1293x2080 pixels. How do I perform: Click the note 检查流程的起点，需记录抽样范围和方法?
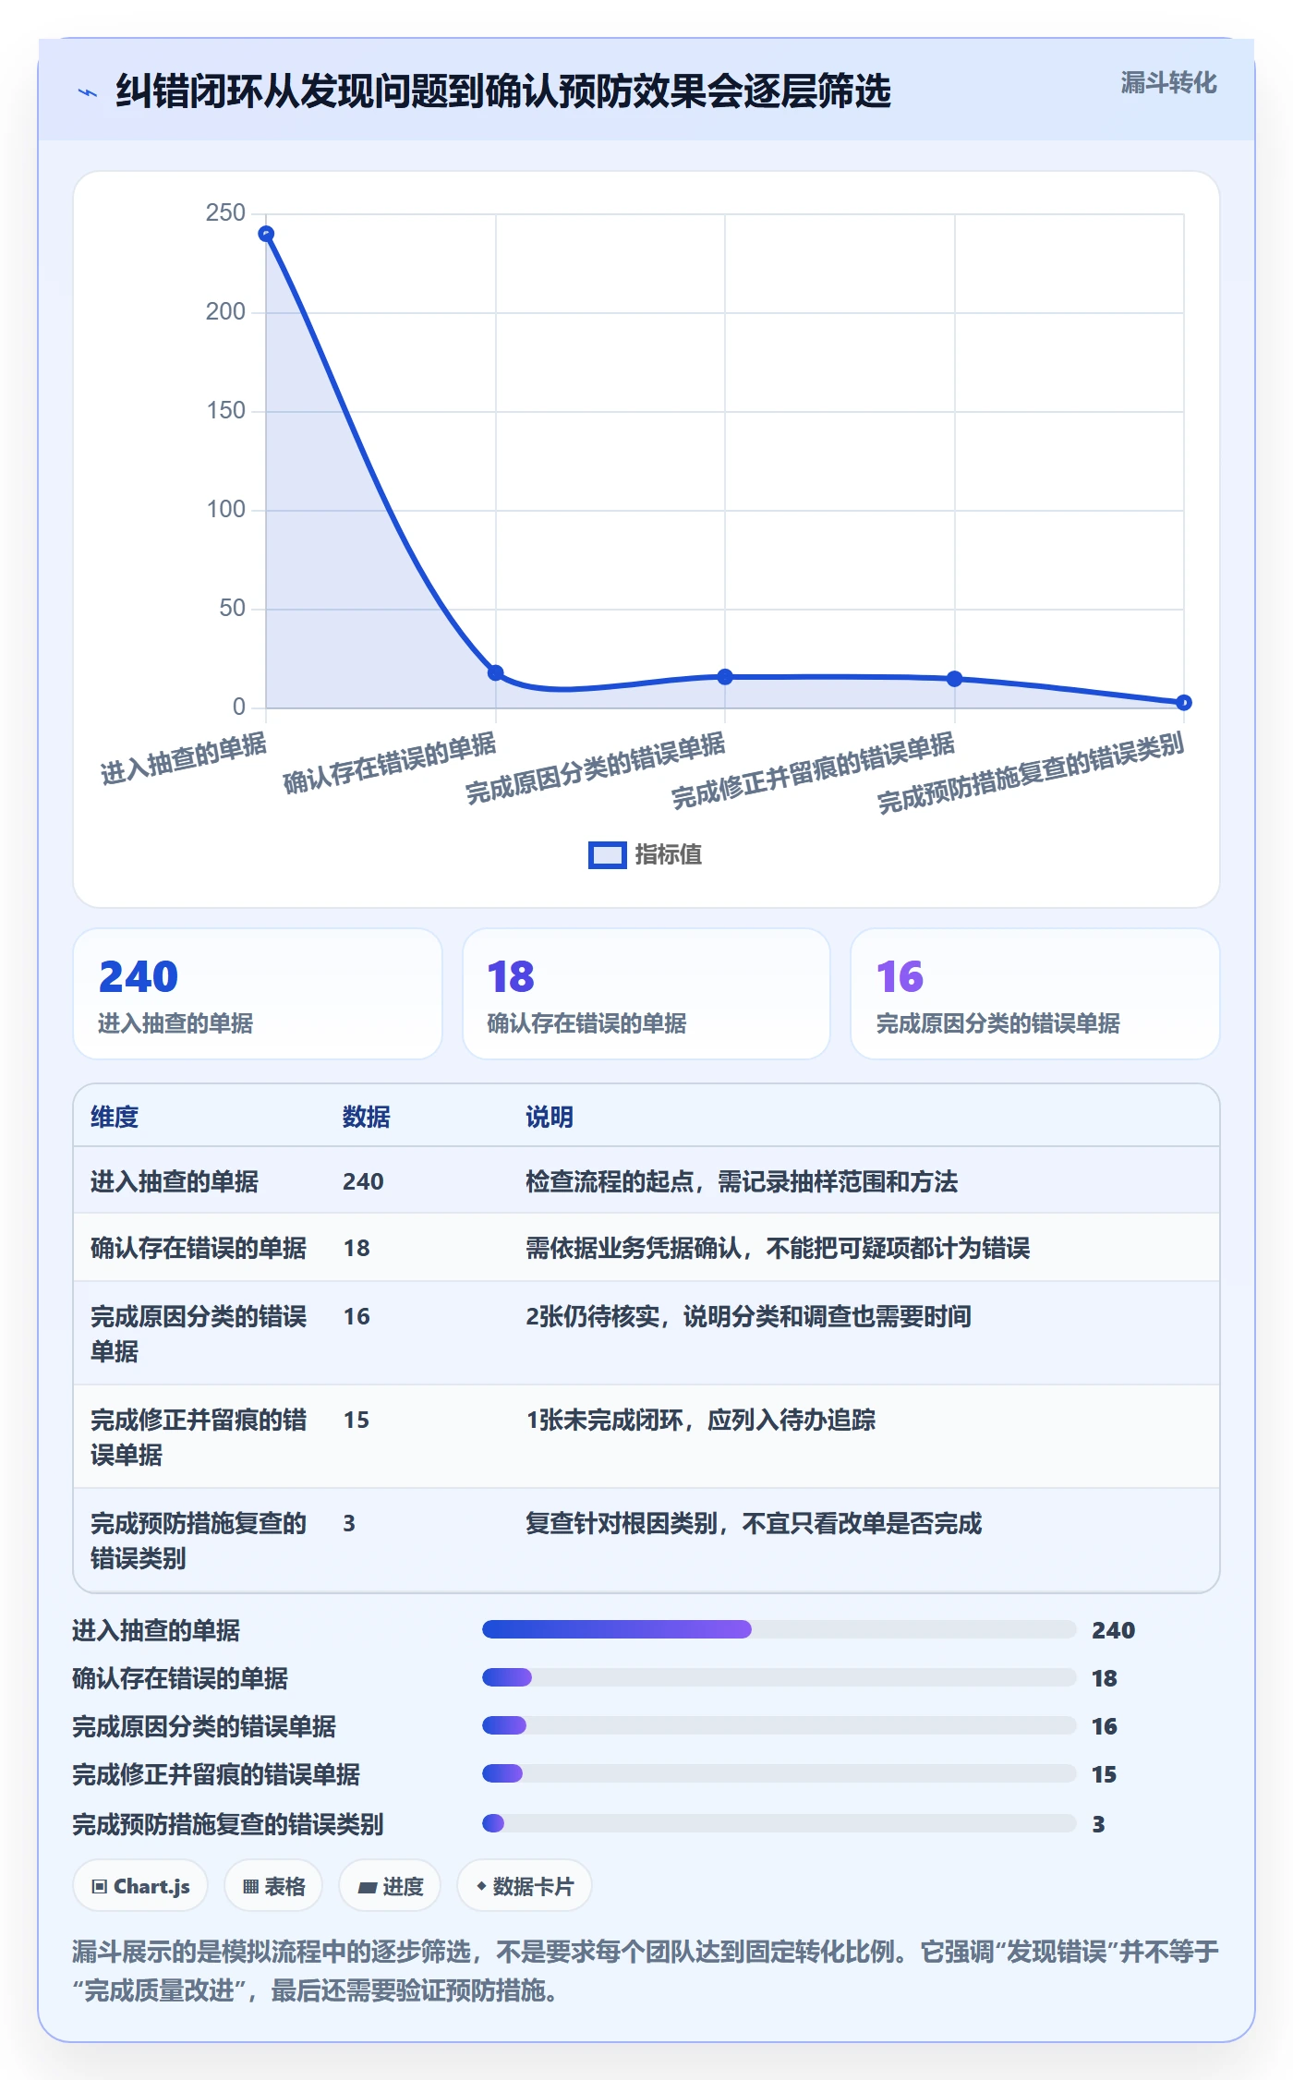point(742,1181)
